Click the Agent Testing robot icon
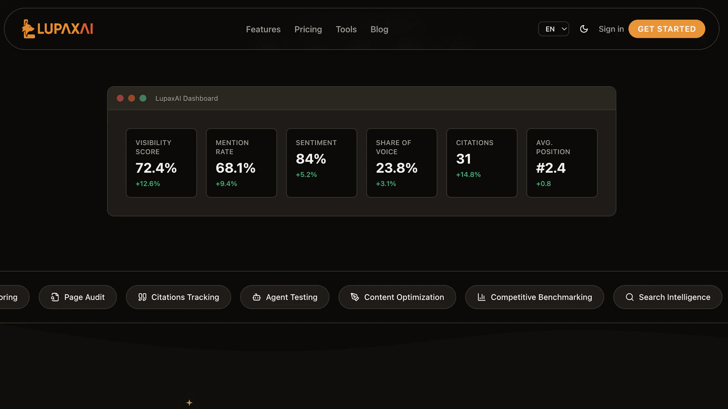This screenshot has height=409, width=728. click(x=257, y=297)
